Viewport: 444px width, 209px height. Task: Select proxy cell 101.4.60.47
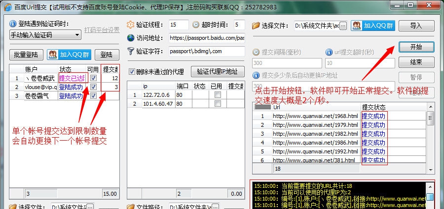coord(158,104)
